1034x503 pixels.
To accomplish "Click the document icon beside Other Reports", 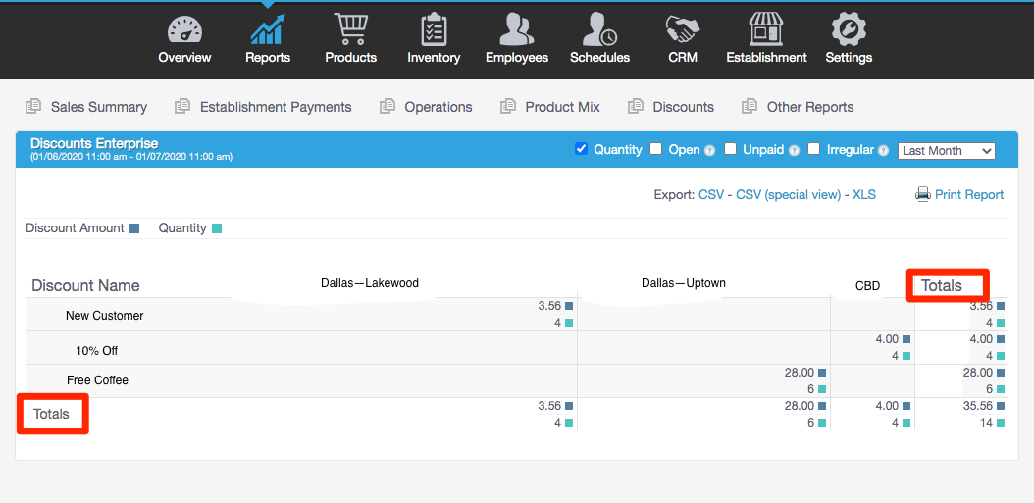I will coord(750,106).
